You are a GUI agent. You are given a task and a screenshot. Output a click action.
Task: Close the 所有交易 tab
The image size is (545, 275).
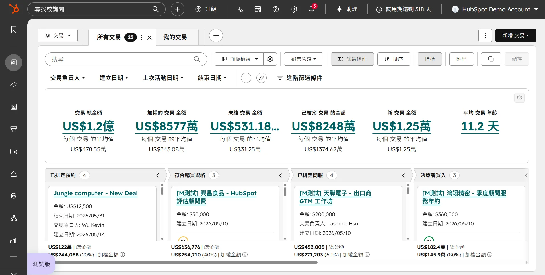click(x=149, y=38)
